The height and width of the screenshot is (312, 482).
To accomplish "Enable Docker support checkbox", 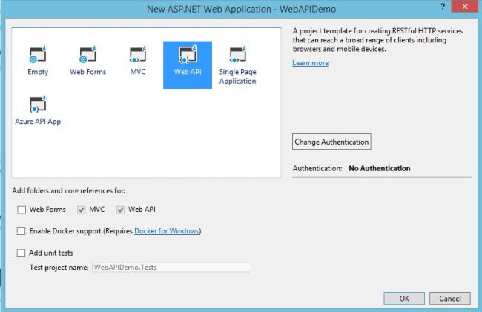I will (21, 231).
